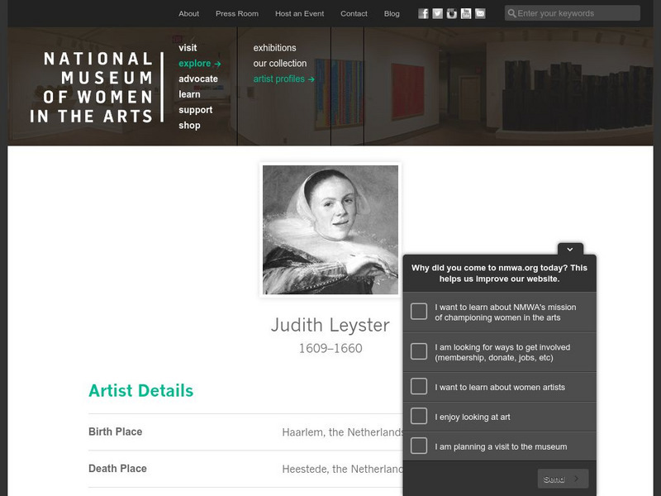
Task: Select the advocate navigation item
Action: point(198,79)
